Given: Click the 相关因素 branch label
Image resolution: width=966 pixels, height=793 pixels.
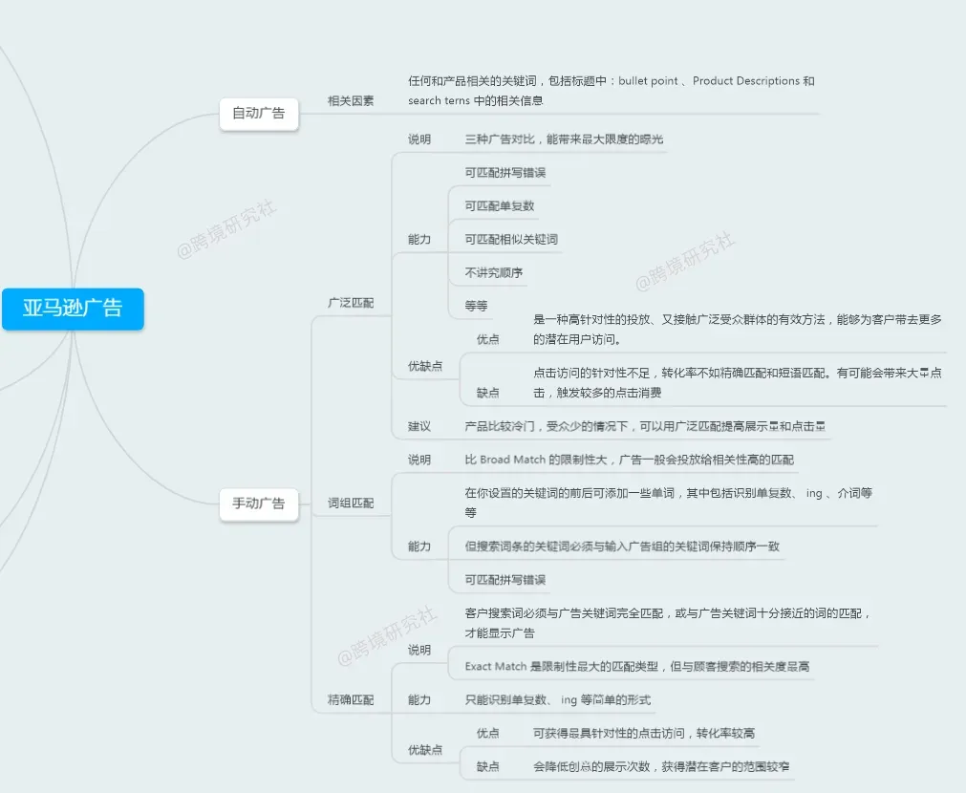Looking at the screenshot, I should [351, 101].
